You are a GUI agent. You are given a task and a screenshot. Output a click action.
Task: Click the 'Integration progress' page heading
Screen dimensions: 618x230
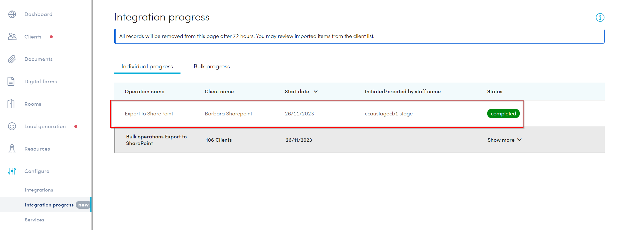click(x=162, y=17)
